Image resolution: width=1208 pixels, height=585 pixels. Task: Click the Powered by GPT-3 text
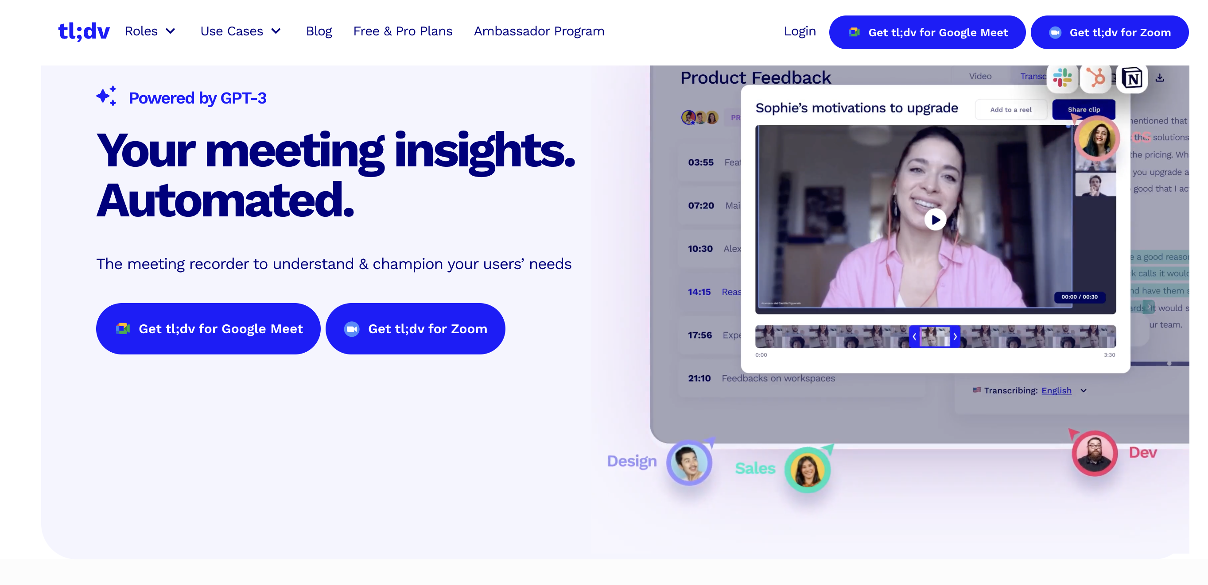click(198, 98)
